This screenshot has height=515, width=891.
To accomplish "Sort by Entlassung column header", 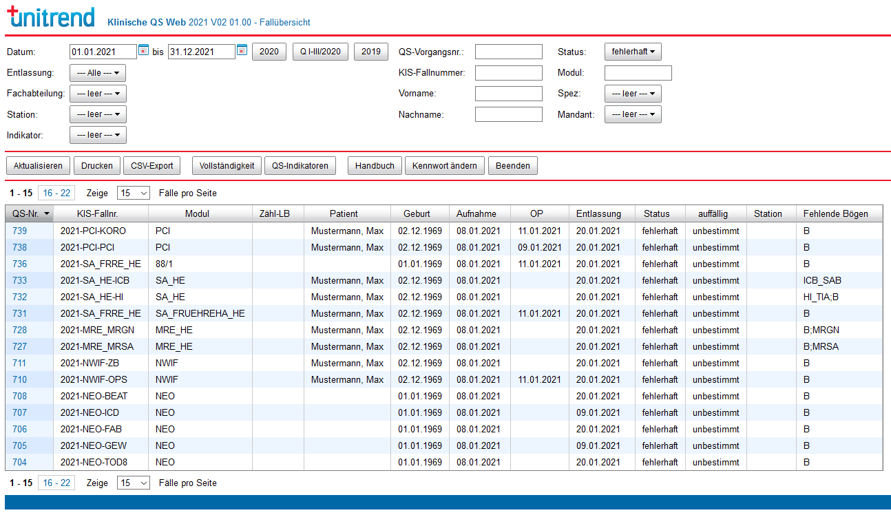I will pyautogui.click(x=602, y=214).
